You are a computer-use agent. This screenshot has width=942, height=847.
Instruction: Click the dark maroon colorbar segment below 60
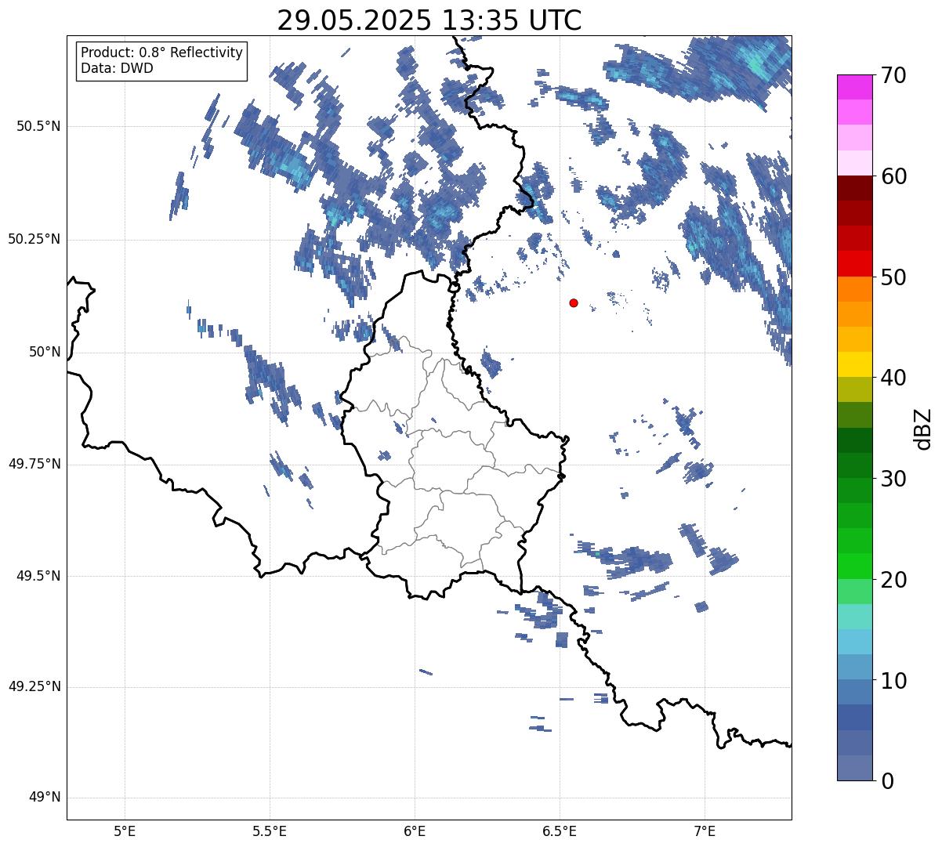point(853,188)
